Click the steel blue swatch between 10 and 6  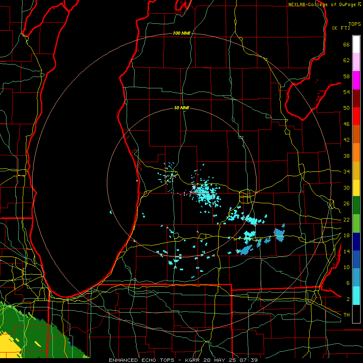(356, 277)
